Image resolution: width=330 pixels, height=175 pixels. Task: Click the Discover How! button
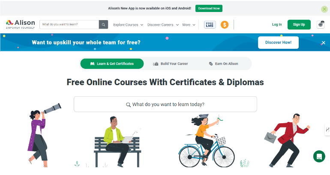278,42
